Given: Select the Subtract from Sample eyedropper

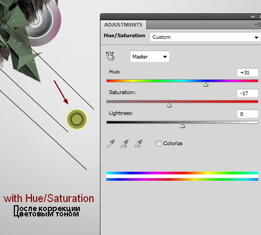Looking at the screenshot, I should point(138,144).
